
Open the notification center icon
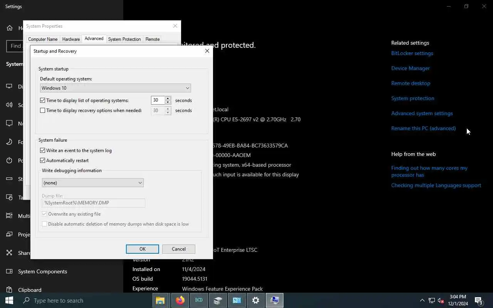(x=479, y=301)
